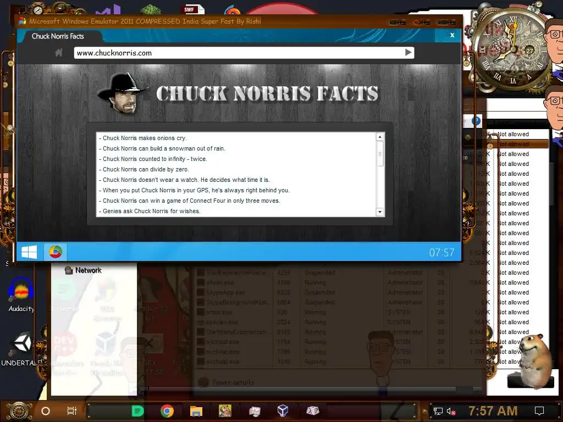
Task: Click the go arrow in the address bar
Action: click(409, 52)
